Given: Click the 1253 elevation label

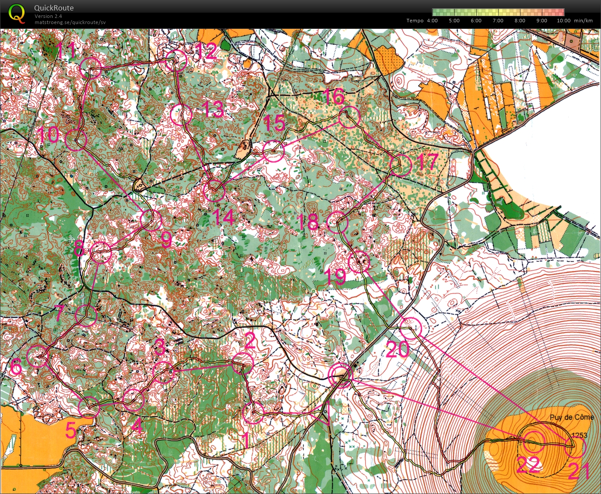Looking at the screenshot, I should (579, 435).
